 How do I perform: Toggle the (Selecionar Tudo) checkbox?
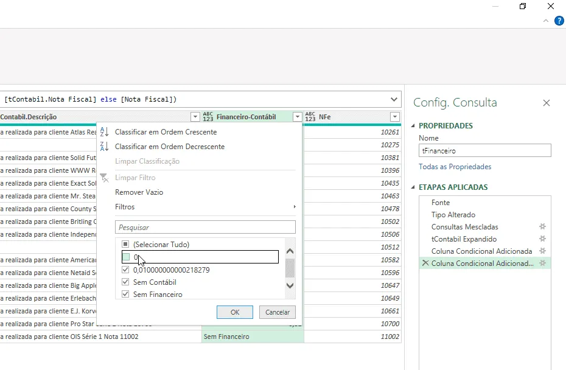(x=125, y=245)
